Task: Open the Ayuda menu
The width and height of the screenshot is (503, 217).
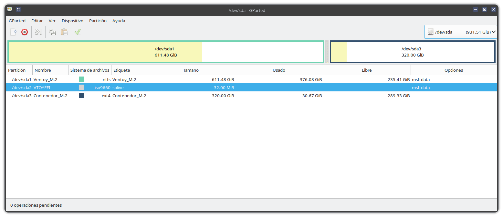Action: click(x=119, y=21)
